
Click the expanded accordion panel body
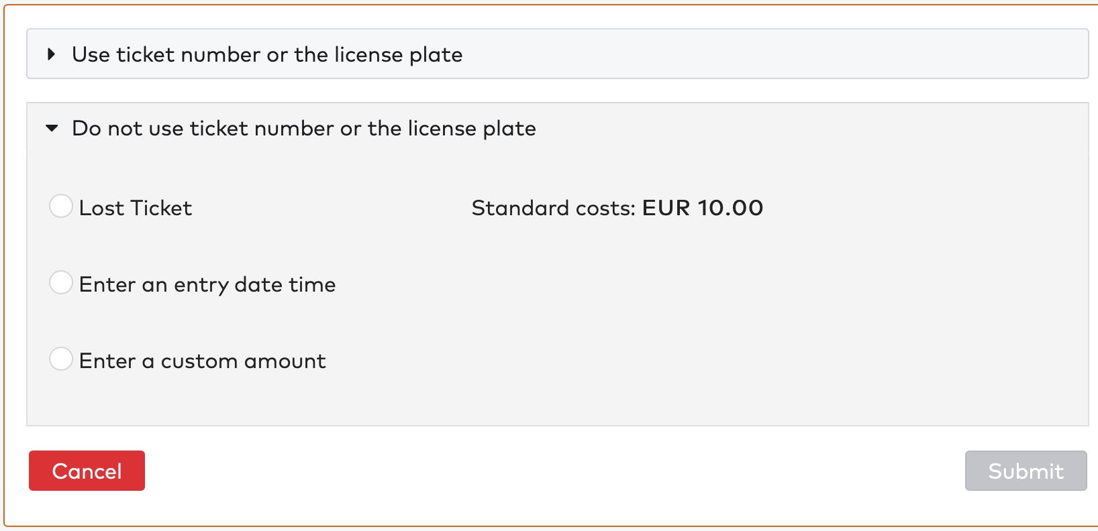(557, 402)
